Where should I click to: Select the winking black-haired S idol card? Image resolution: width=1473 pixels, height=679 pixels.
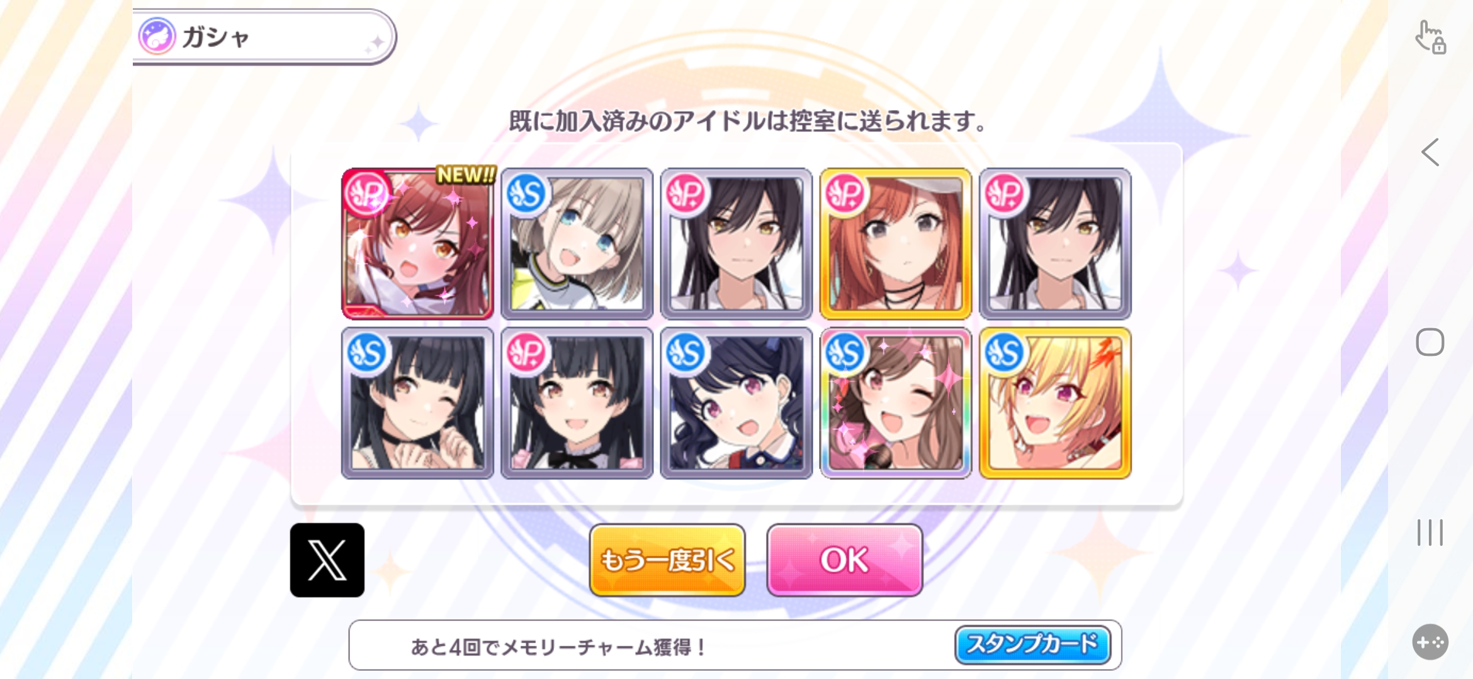tap(417, 403)
